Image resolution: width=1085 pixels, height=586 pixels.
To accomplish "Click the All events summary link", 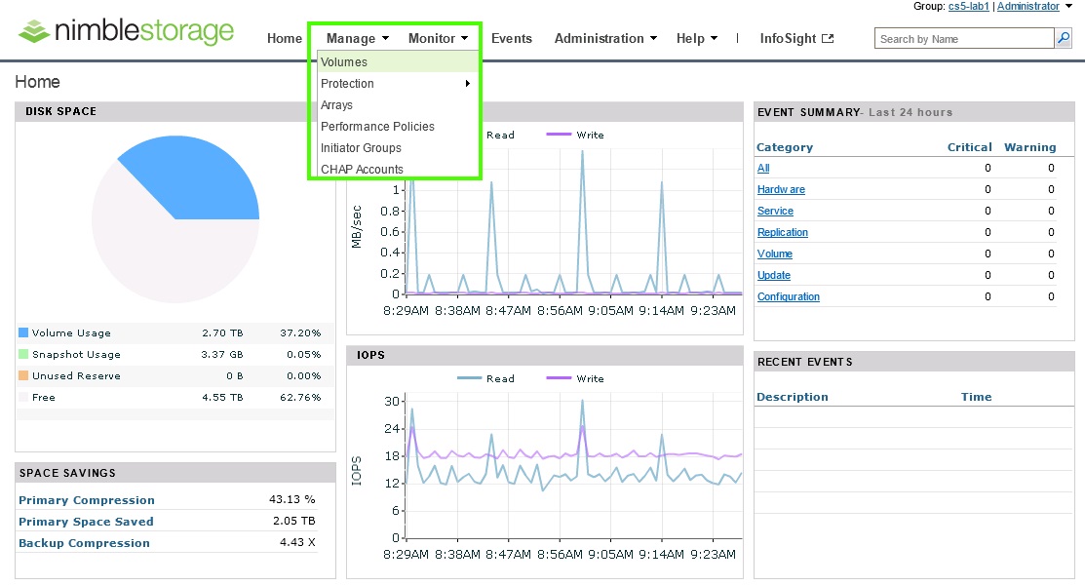I will coord(763,168).
